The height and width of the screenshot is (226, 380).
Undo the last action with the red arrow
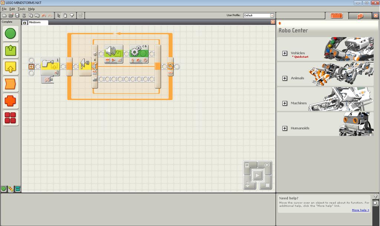(x=44, y=16)
